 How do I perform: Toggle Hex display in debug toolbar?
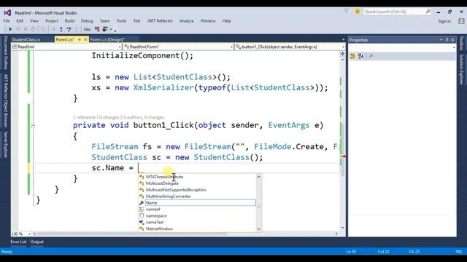click(87, 29)
